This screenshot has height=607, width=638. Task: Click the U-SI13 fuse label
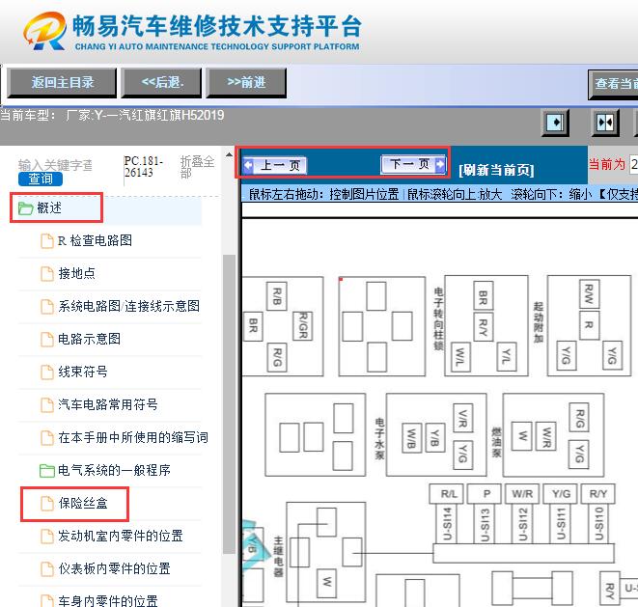click(485, 524)
